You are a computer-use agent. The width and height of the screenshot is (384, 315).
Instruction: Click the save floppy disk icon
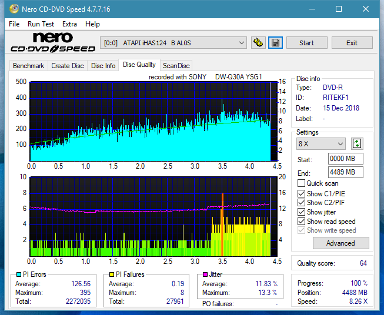(x=276, y=43)
